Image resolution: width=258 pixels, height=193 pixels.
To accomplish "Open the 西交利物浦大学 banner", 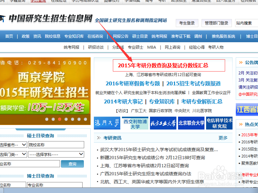I will 135,123.
